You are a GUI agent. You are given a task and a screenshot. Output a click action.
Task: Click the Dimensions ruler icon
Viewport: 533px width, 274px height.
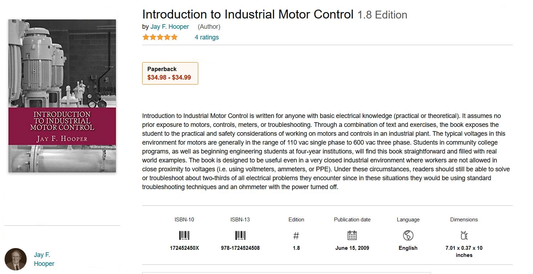464,235
